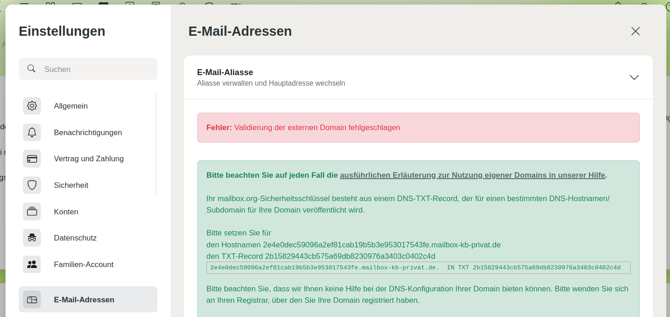Click the bell icon for Benachrichtigungen
Viewport: 670px width, 317px height.
pyautogui.click(x=32, y=132)
